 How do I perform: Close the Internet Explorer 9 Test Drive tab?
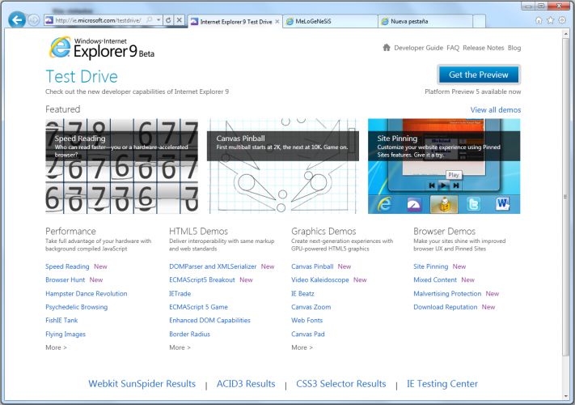click(277, 22)
